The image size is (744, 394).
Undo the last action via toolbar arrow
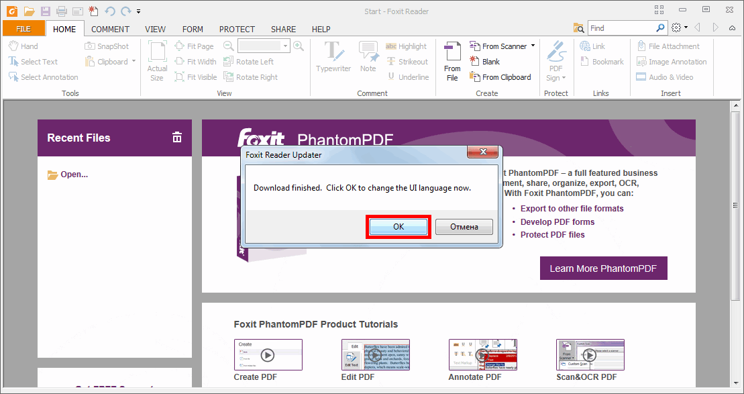(x=109, y=11)
